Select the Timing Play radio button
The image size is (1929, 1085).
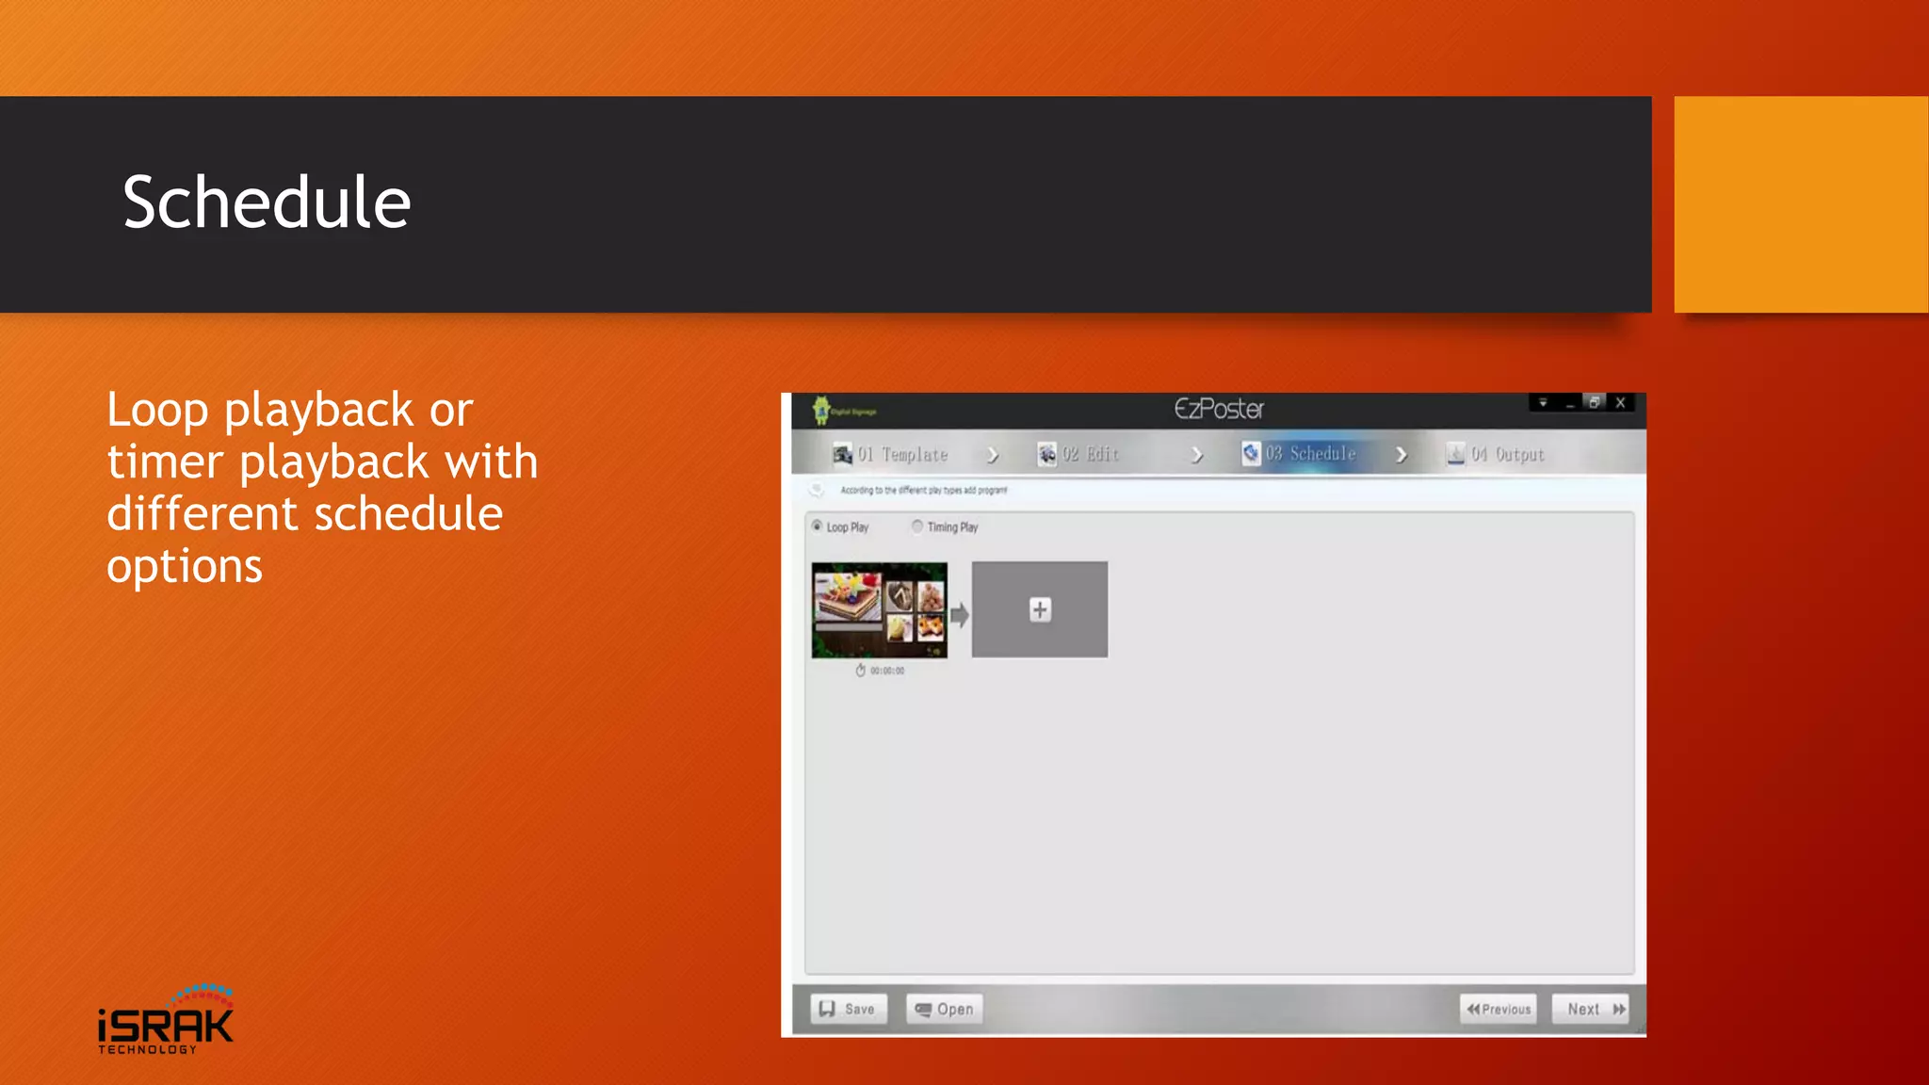point(917,526)
